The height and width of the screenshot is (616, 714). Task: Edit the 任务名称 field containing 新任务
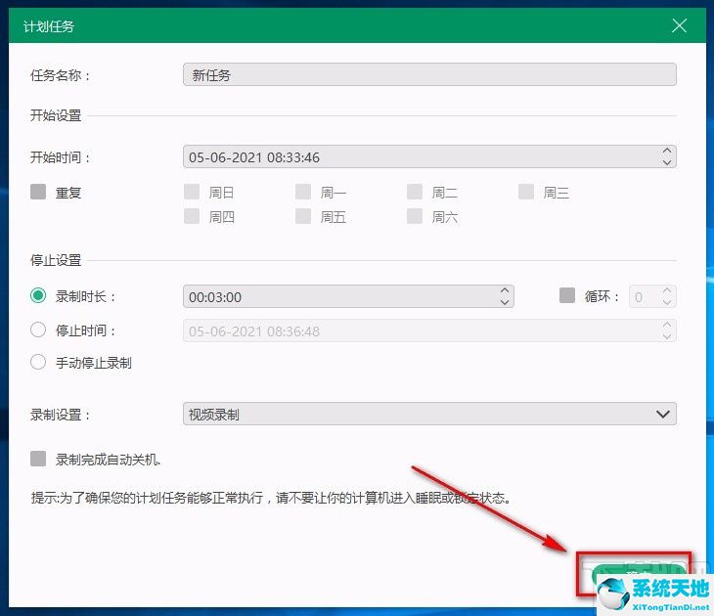pyautogui.click(x=429, y=74)
